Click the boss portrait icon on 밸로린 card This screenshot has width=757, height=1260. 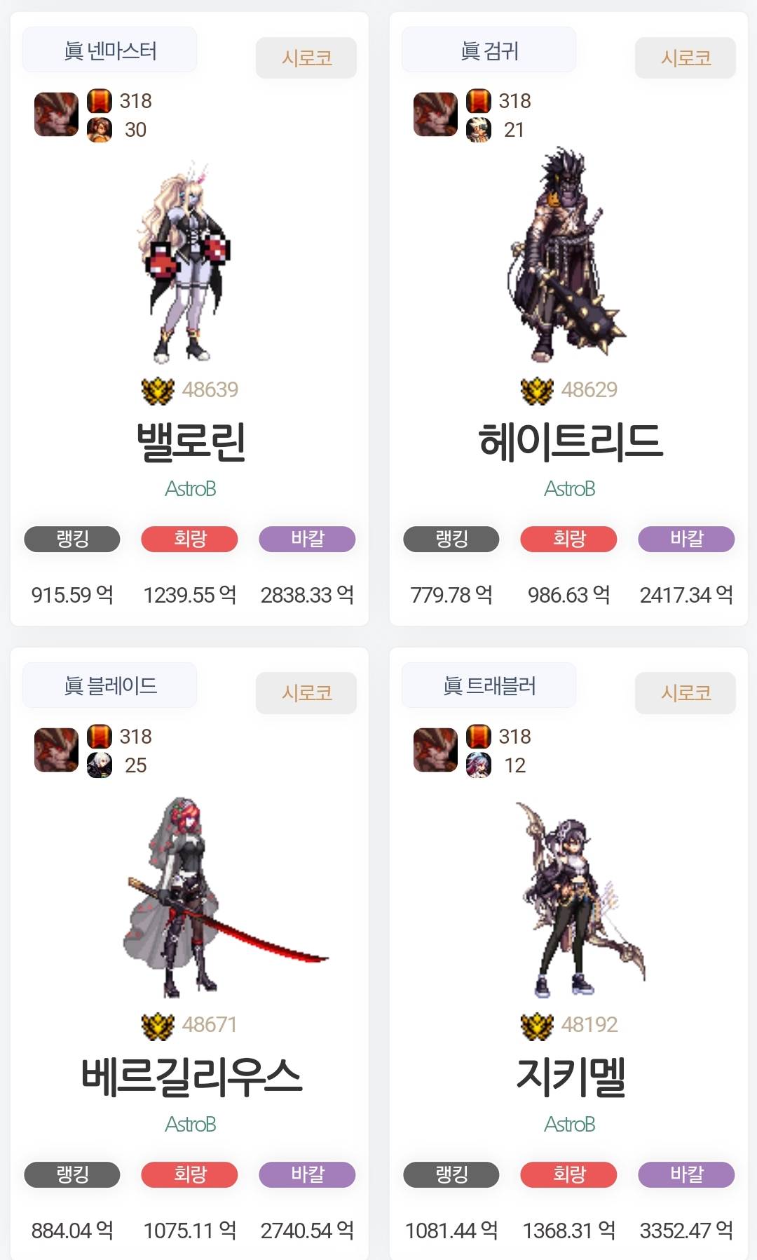(56, 114)
